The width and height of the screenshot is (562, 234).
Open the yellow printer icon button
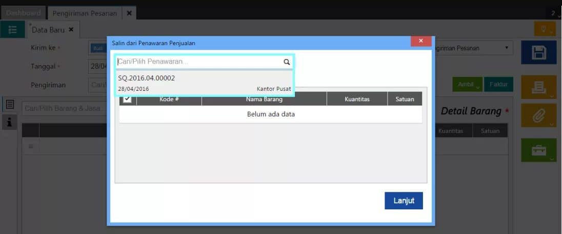pyautogui.click(x=538, y=87)
